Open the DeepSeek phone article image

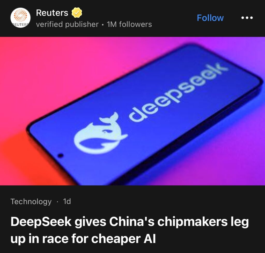click(x=132, y=111)
